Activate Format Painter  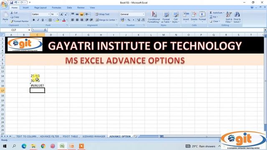tap(20, 21)
